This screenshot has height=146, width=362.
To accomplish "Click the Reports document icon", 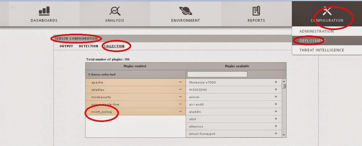I will point(256,11).
